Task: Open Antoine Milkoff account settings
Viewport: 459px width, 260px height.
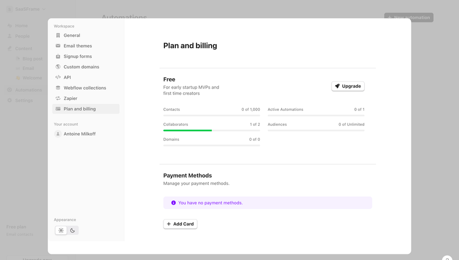Action: tap(86, 134)
